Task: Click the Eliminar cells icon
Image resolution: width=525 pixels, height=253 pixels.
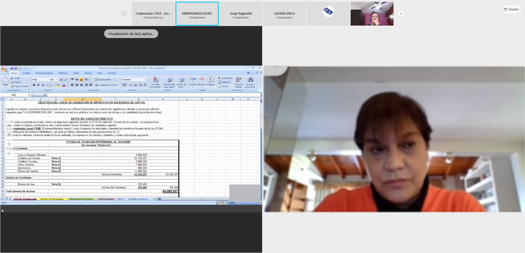Action: pos(201,81)
